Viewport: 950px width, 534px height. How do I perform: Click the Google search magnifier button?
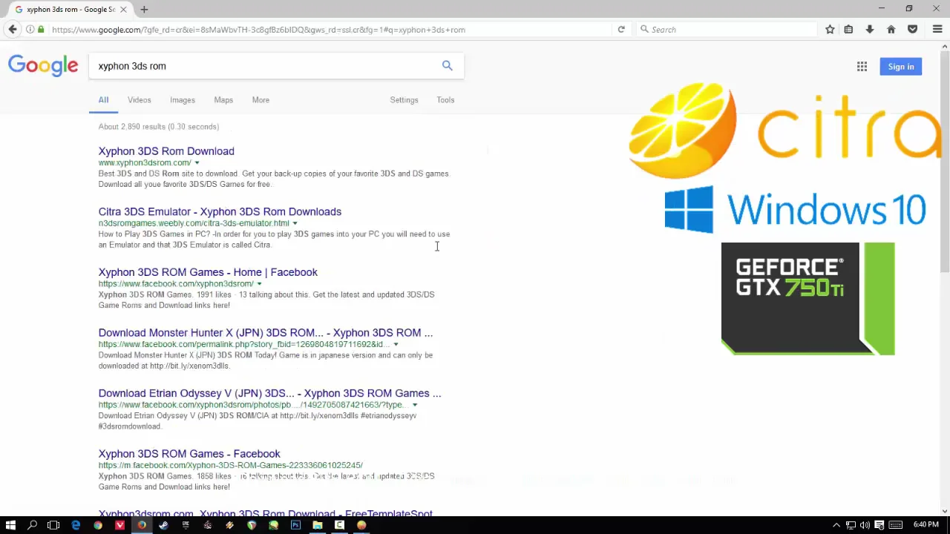pos(447,65)
